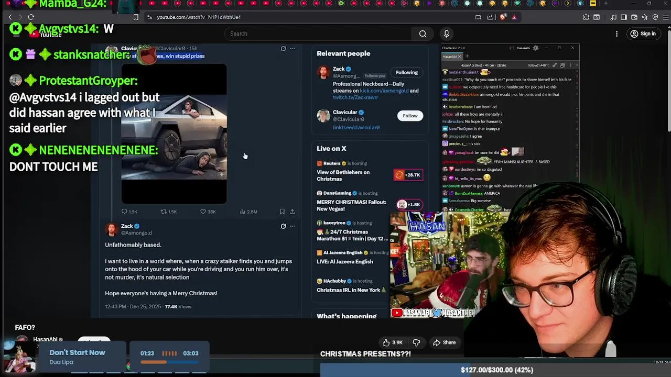
Task: Click the Share button under video
Action: pyautogui.click(x=444, y=342)
